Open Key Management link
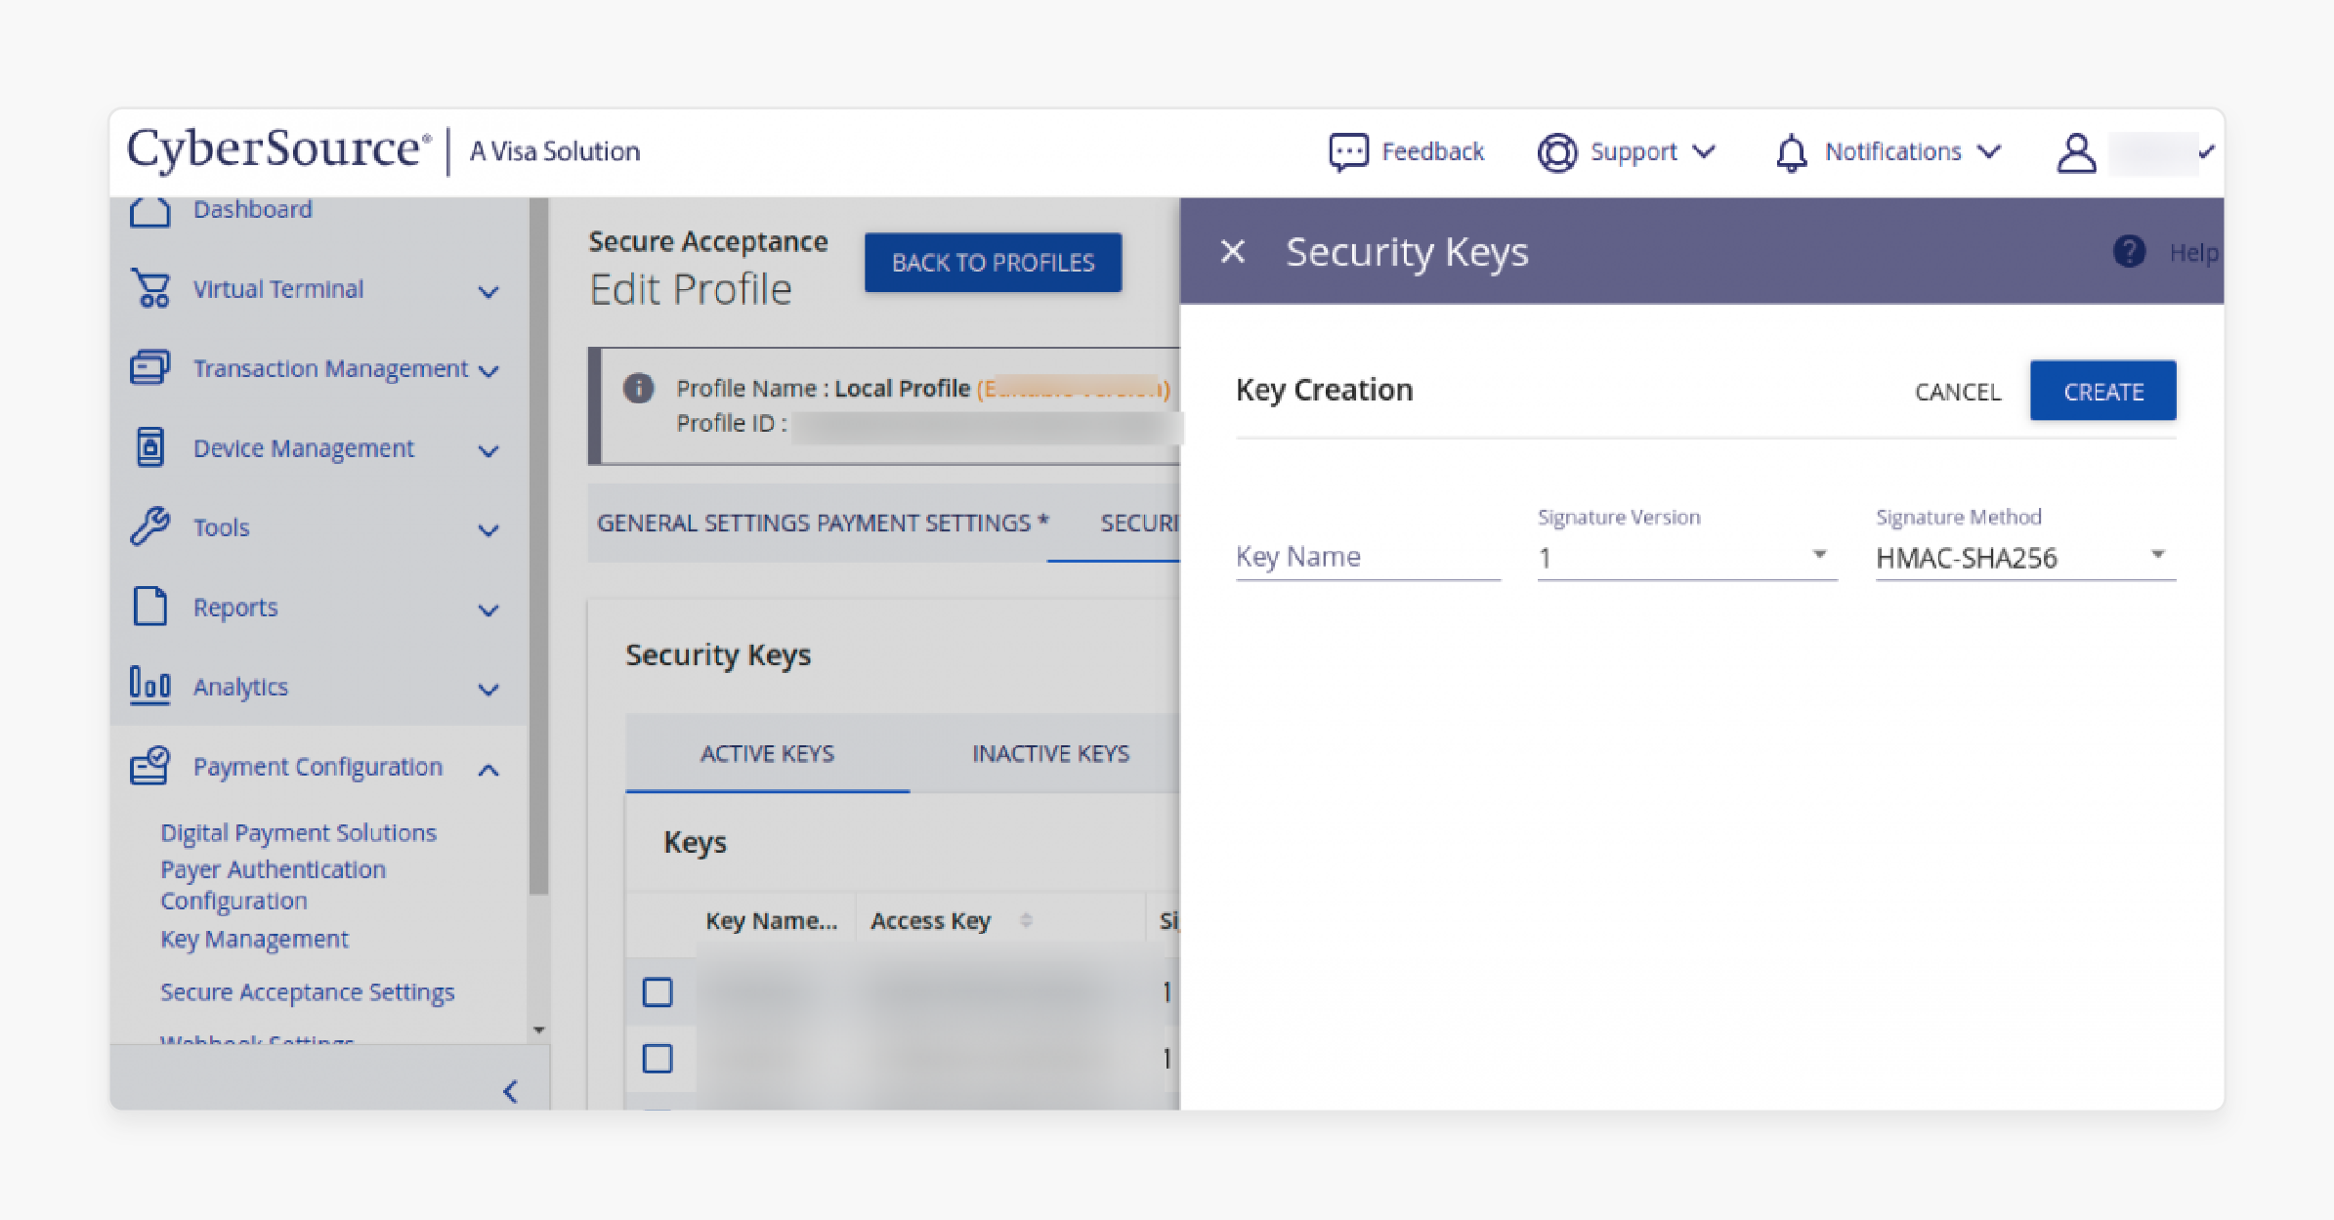The image size is (2334, 1220). coord(254,939)
